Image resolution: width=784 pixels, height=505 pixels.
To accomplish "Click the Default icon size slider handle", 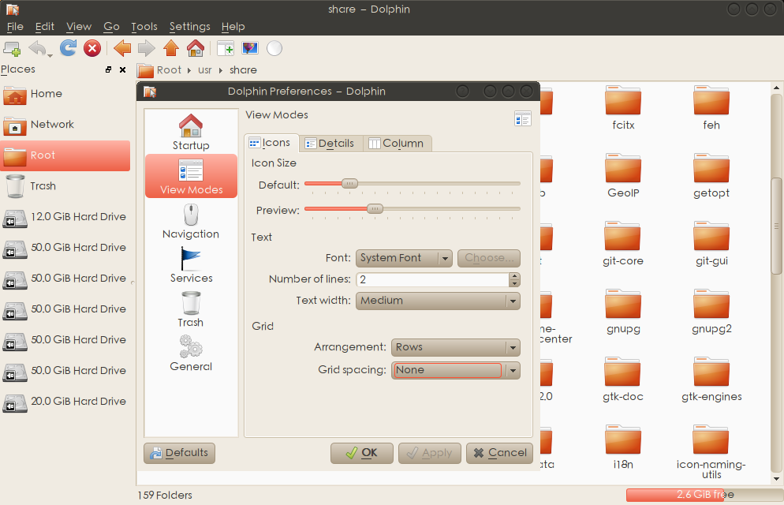I will tap(349, 184).
